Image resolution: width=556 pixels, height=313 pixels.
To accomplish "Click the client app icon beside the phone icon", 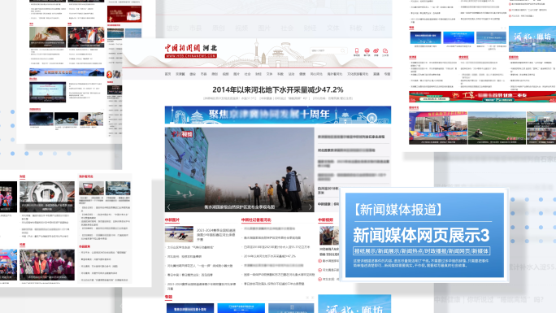I will [x=367, y=50].
